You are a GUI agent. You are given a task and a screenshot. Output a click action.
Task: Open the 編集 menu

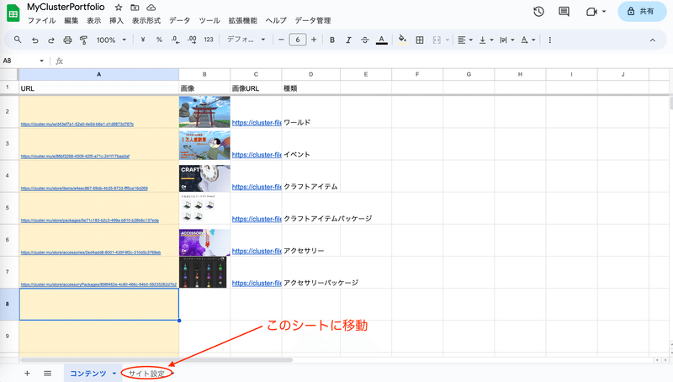pyautogui.click(x=72, y=20)
